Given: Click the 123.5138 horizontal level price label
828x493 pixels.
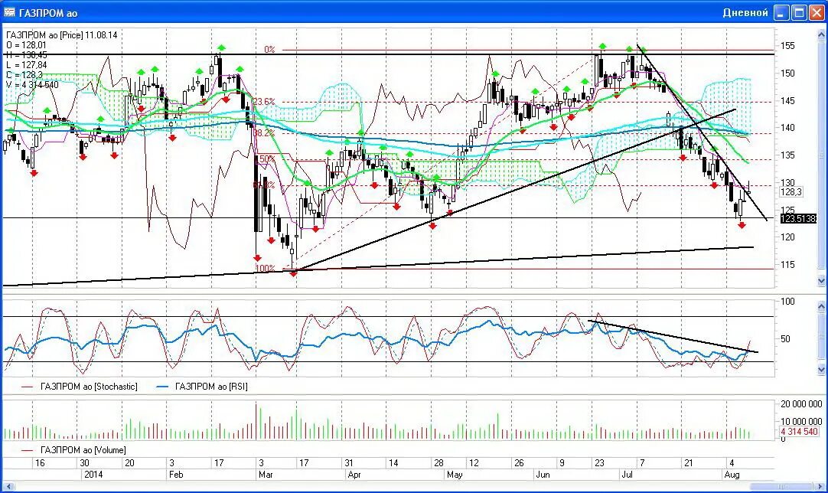Looking at the screenshot, I should (x=798, y=218).
